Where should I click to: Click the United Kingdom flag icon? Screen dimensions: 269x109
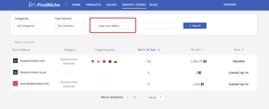point(104,61)
